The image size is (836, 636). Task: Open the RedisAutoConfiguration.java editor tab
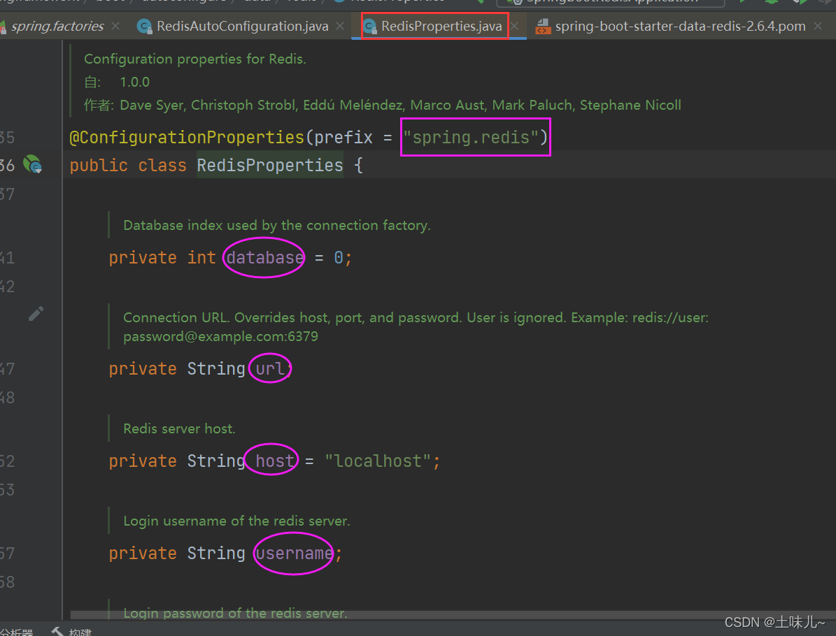(x=242, y=26)
